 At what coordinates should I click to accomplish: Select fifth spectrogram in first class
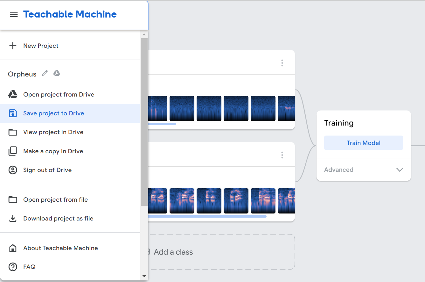(263, 109)
